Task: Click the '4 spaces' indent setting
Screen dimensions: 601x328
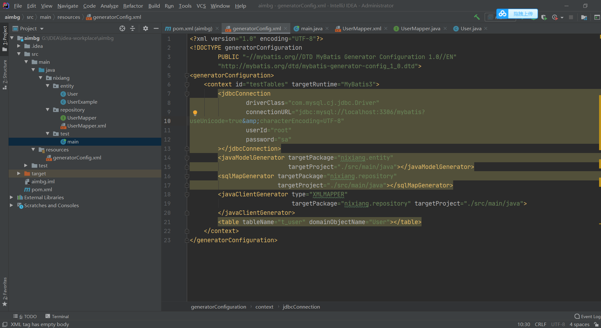Action: click(579, 324)
